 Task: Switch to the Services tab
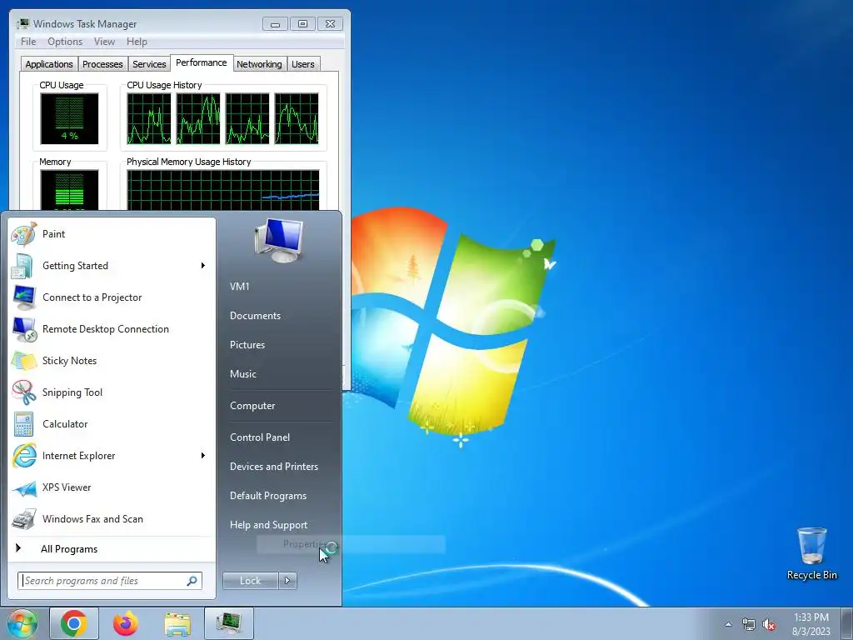149,63
